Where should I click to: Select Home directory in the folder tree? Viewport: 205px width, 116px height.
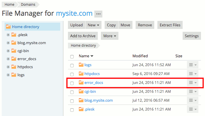coord(32,27)
